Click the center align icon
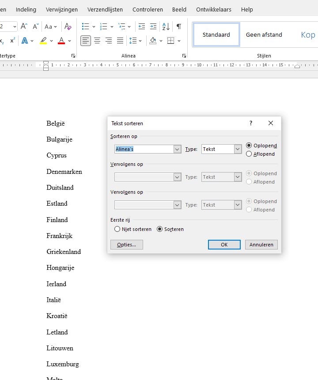The width and height of the screenshot is (318, 380). (97, 41)
